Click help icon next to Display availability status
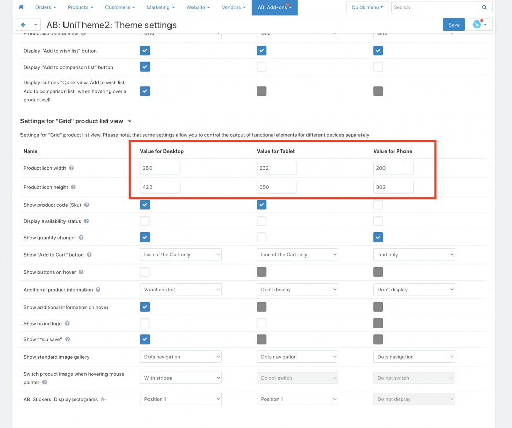The width and height of the screenshot is (512, 428). coord(86,221)
